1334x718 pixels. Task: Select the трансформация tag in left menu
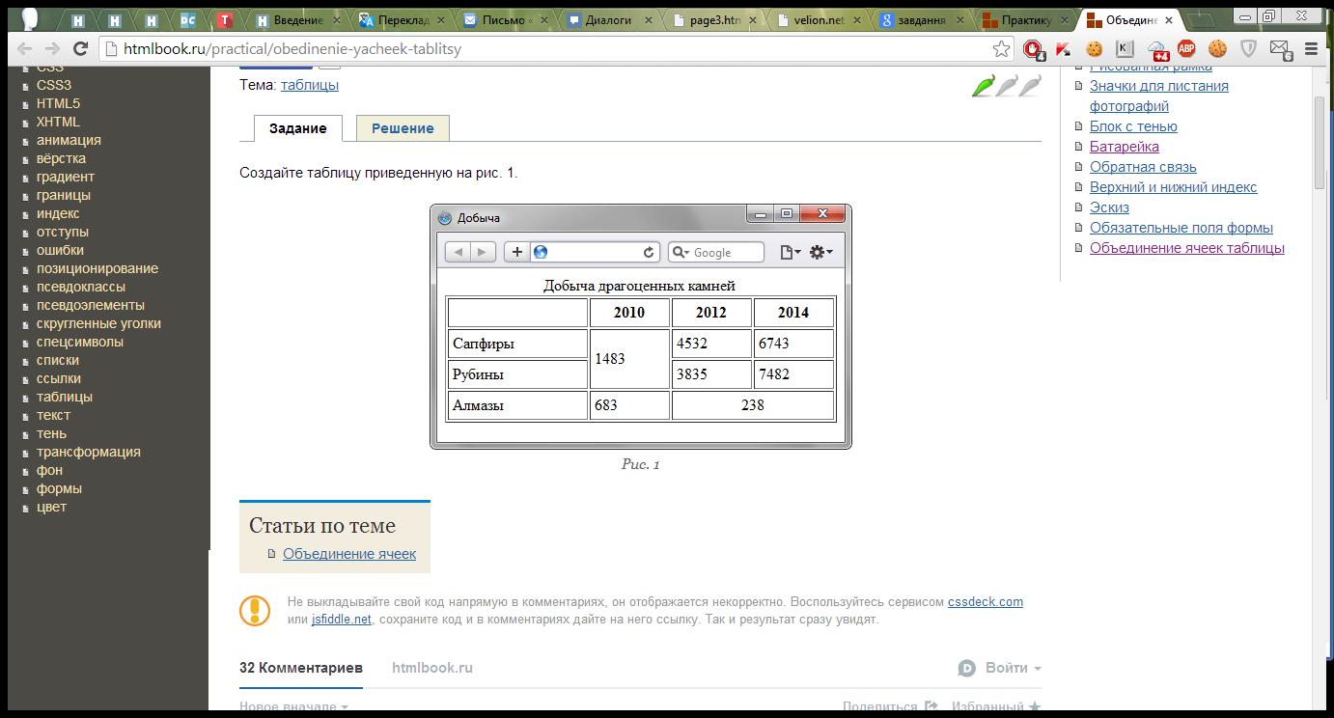[89, 452]
